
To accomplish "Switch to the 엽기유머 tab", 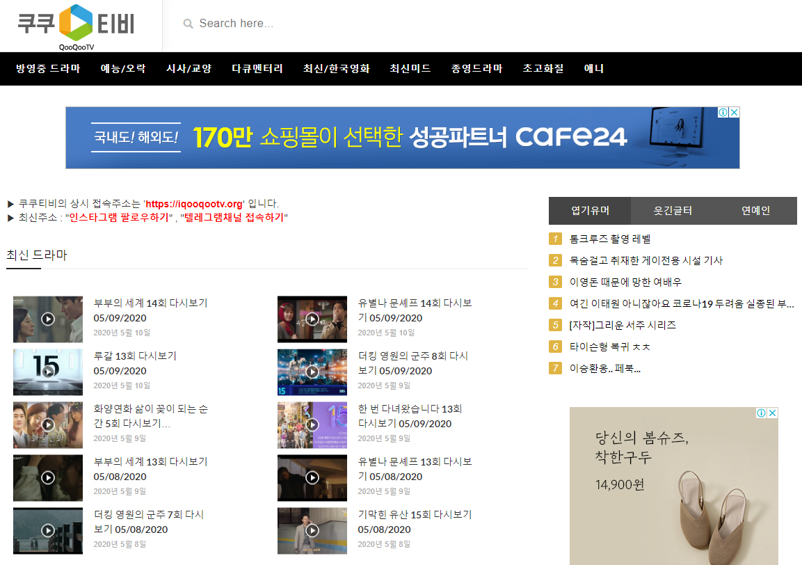I will click(x=590, y=210).
